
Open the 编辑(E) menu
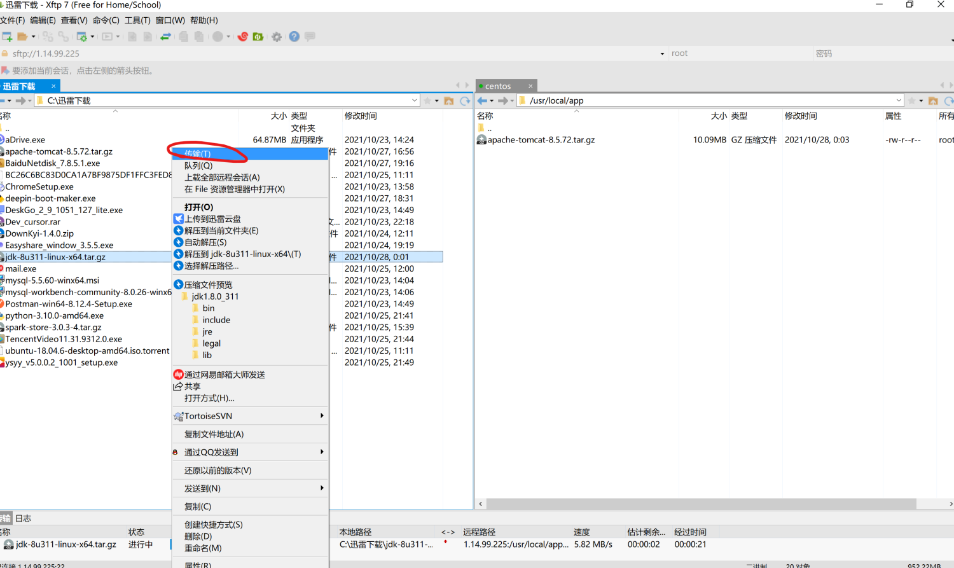pos(43,20)
